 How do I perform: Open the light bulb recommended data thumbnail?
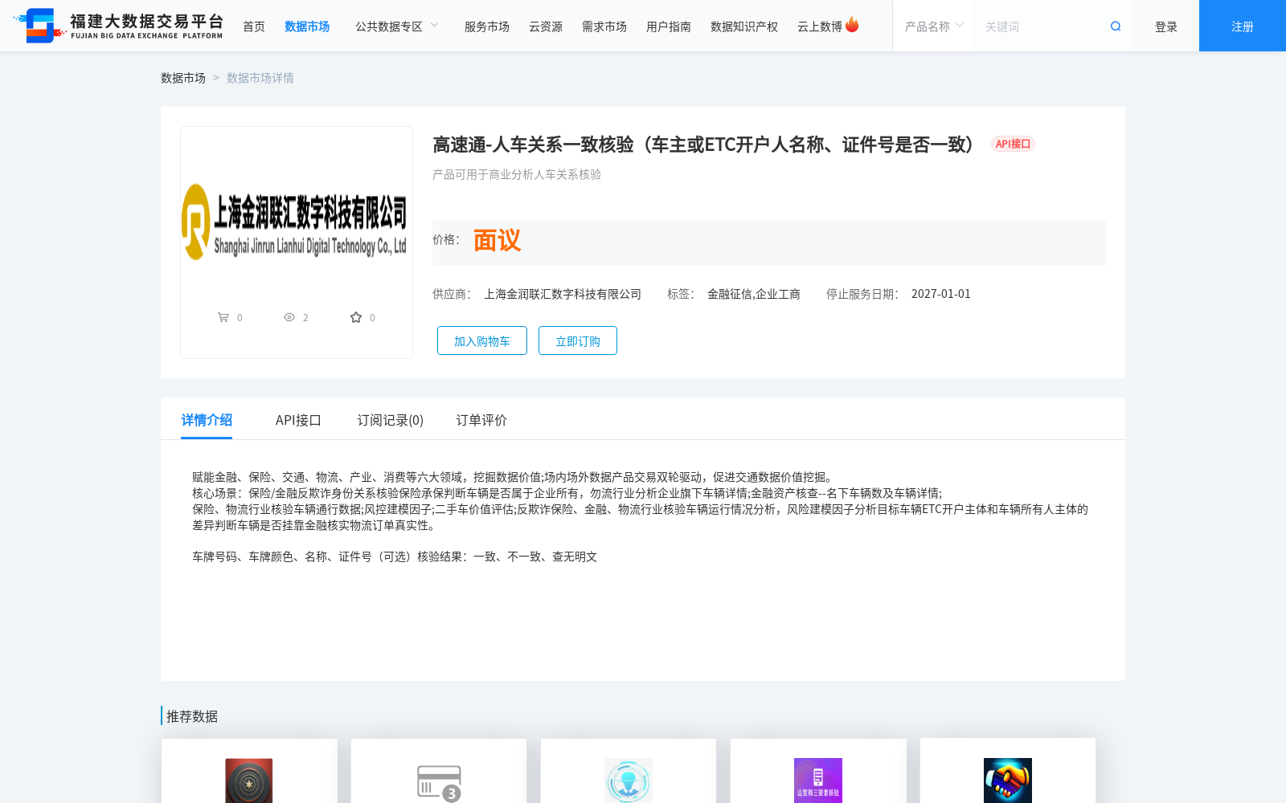(629, 781)
